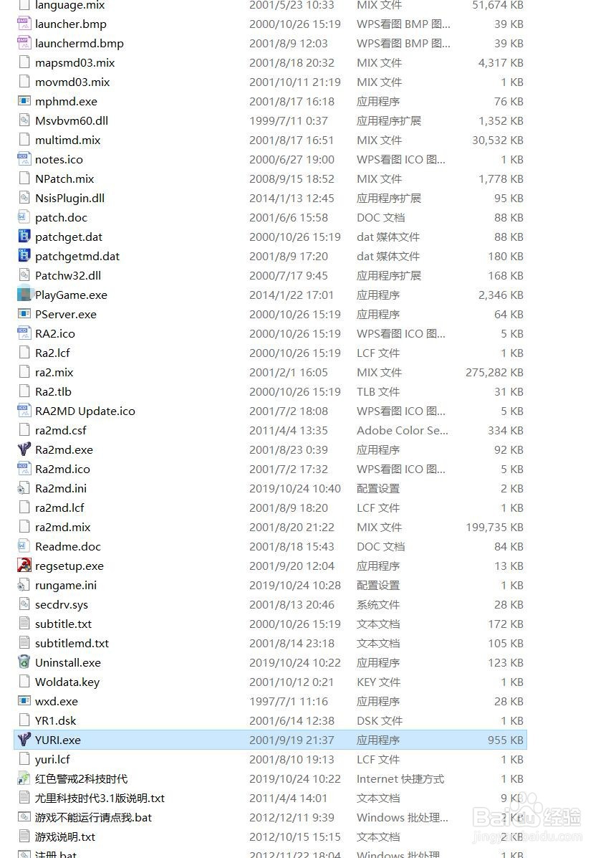
Task: Click the Ra2md.exe application icon
Action: (24, 450)
